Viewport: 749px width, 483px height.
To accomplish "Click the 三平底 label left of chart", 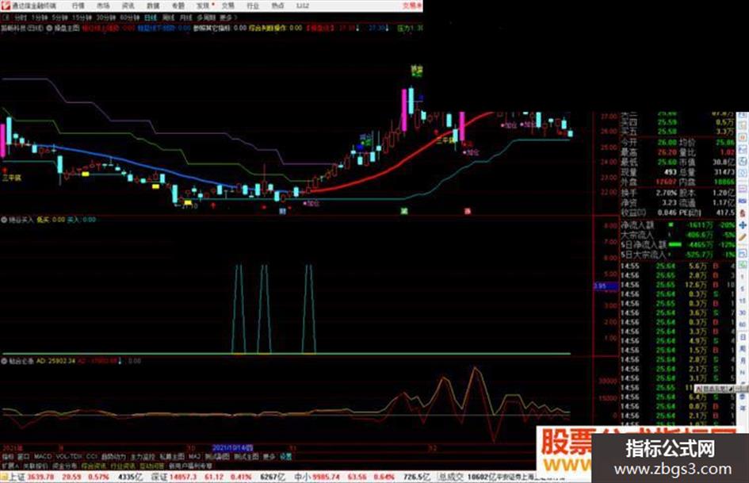I will (x=12, y=178).
